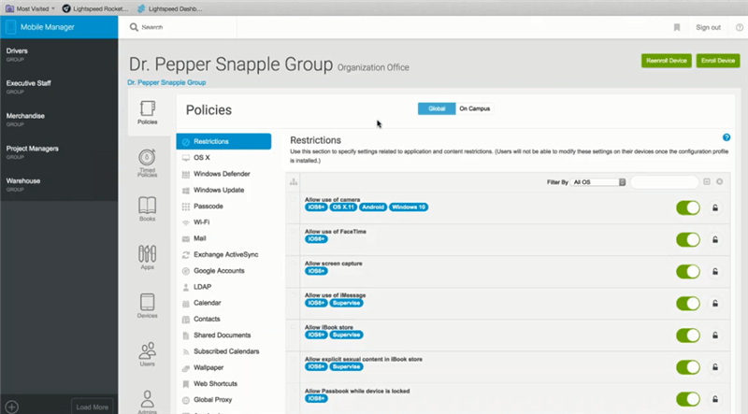Open the Most Visited bookmarks dropdown
Image resolution: width=748 pixels, height=414 pixels.
pyautogui.click(x=30, y=8)
